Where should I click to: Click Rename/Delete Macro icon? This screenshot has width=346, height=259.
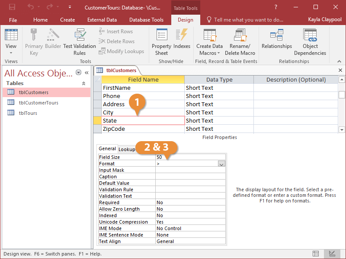pyautogui.click(x=240, y=35)
